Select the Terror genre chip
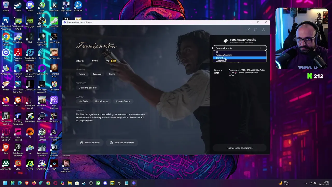 pos(112,74)
